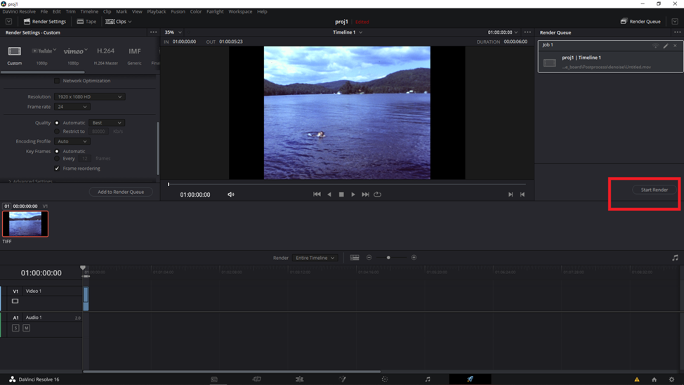Uncheck Frame reordering checkbox
Viewport: 684px width, 385px height.
(x=57, y=169)
